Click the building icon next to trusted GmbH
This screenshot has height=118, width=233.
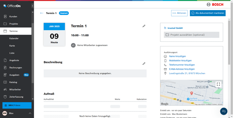coord(165,28)
